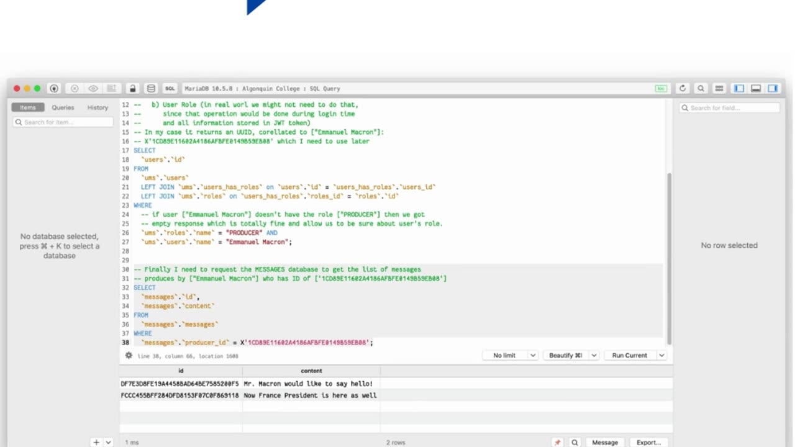
Task: Focus the 'Search for field...' box
Action: click(729, 108)
